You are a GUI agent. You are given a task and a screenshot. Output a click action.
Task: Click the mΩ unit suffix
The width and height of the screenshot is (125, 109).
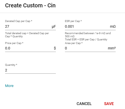(x=113, y=27)
